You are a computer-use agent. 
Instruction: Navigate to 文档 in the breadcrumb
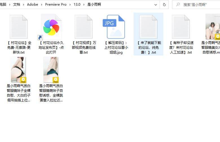(x=17, y=5)
